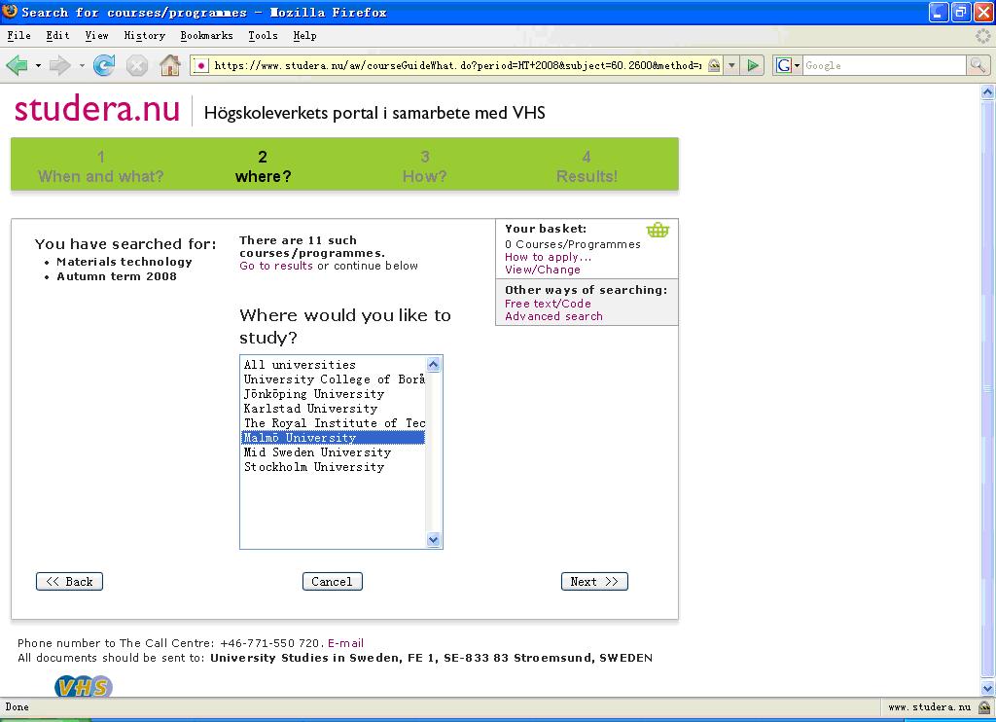This screenshot has height=722, width=996.
Task: Click the site favicon in address bar
Action: [x=200, y=65]
